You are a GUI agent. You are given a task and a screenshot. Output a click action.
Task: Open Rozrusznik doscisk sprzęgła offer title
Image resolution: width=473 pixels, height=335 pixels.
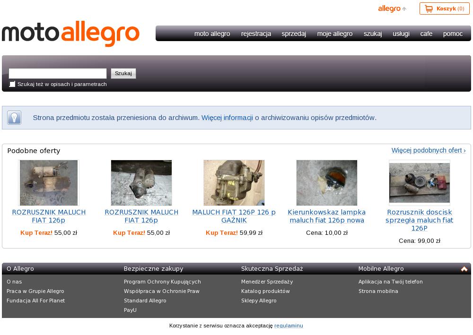click(x=419, y=220)
